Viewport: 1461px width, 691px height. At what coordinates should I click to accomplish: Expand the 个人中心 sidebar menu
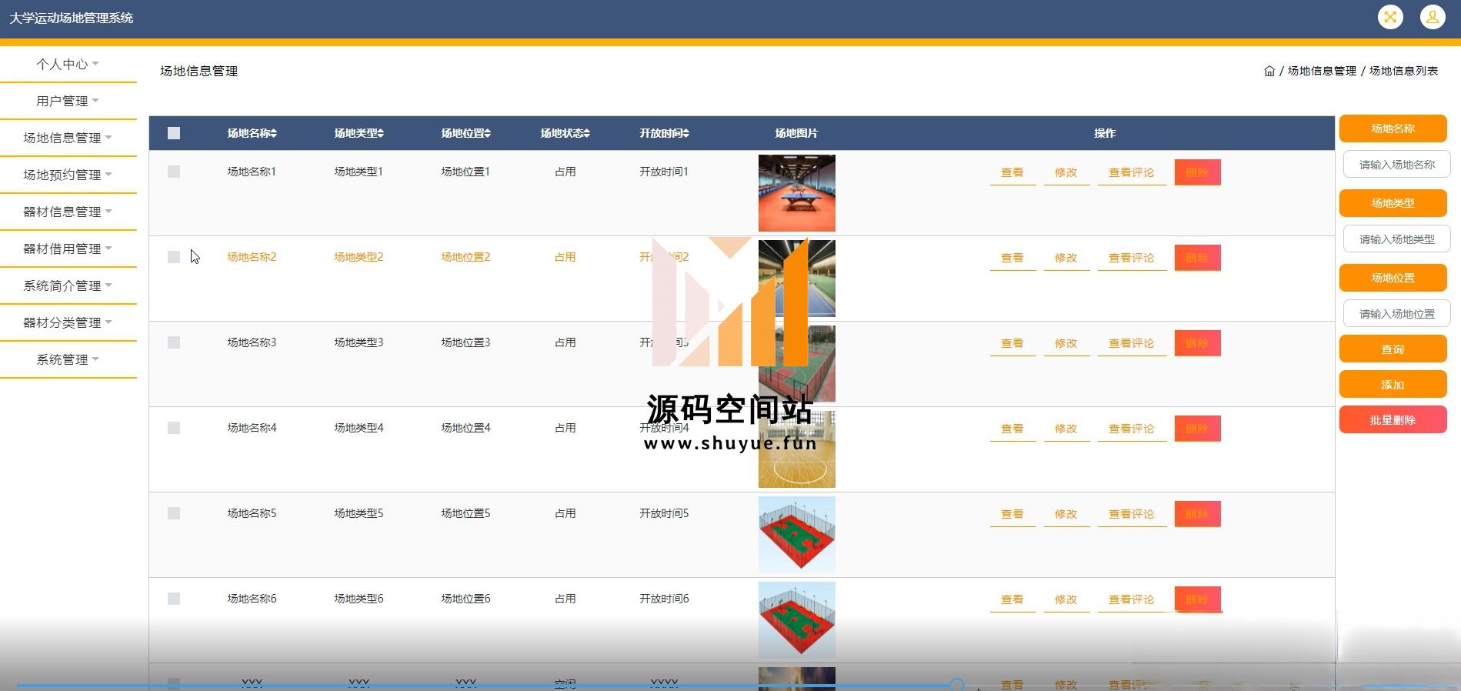68,64
